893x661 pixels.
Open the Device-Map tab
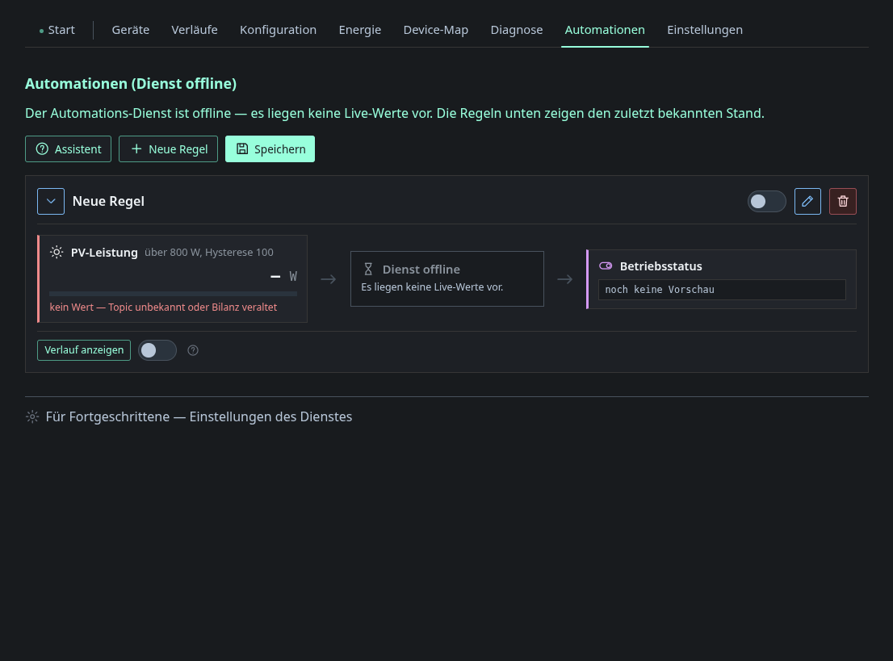pyautogui.click(x=436, y=30)
